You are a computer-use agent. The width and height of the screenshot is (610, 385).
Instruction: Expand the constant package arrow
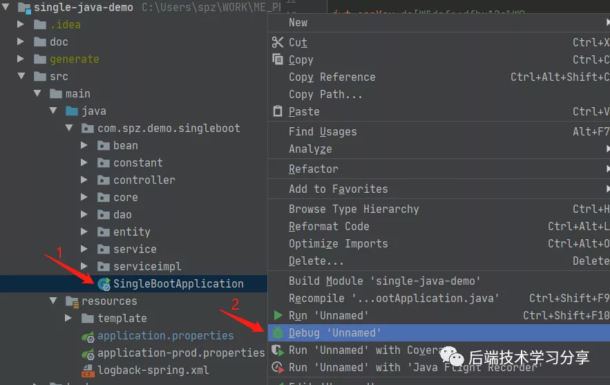click(84, 162)
